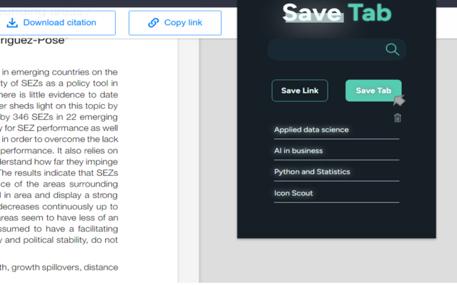Screen dimensions: 457x285
Task: Open the Icon Scout saved link
Action: [293, 193]
